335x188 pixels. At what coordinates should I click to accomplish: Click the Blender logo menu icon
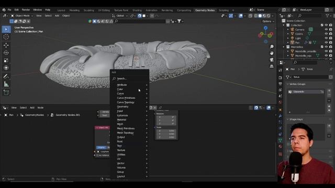pyautogui.click(x=4, y=10)
